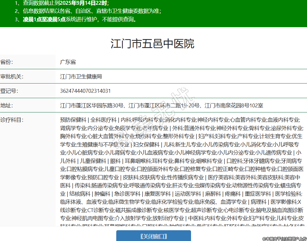Select the 省份 row label
Image resolution: width=307 pixels, height=241 pixels.
pos(7,62)
